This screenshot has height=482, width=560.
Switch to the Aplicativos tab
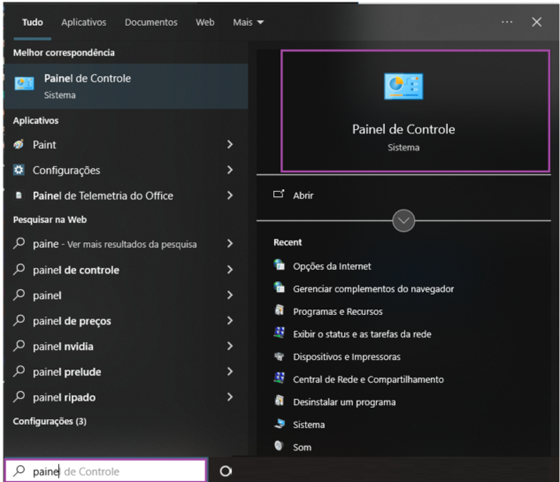(x=83, y=22)
